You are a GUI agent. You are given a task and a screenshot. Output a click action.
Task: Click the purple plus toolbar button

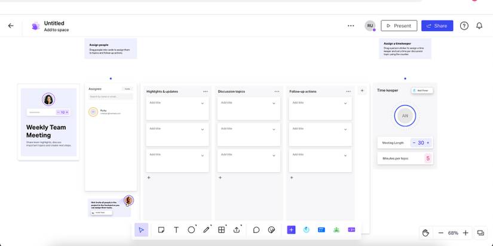tap(291, 230)
